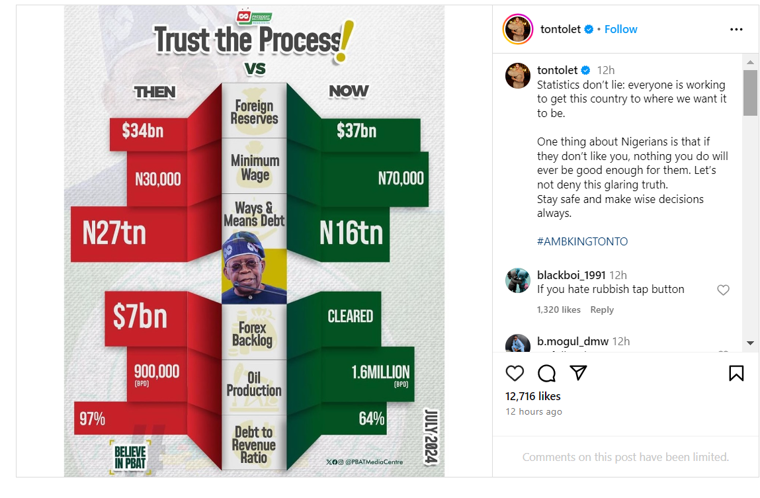
Task: Open the Trust the Process post image
Action: [x=254, y=241]
